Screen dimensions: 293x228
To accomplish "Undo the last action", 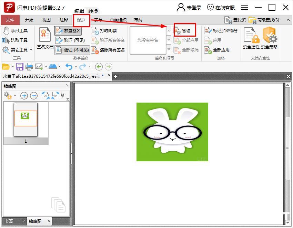I will [69, 67].
